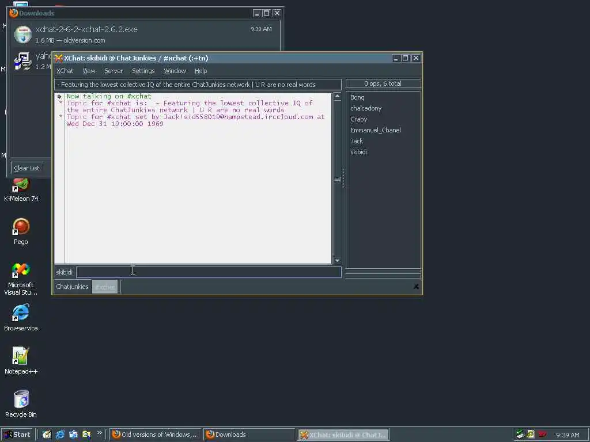
Task: Select user skibidi in the user list
Action: [358, 152]
